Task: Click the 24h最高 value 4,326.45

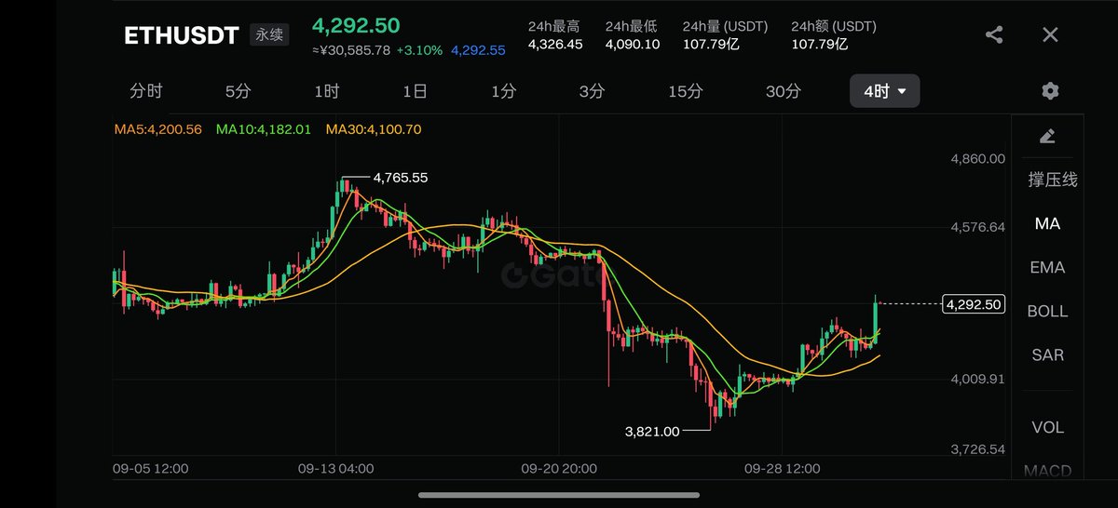Action: click(555, 44)
